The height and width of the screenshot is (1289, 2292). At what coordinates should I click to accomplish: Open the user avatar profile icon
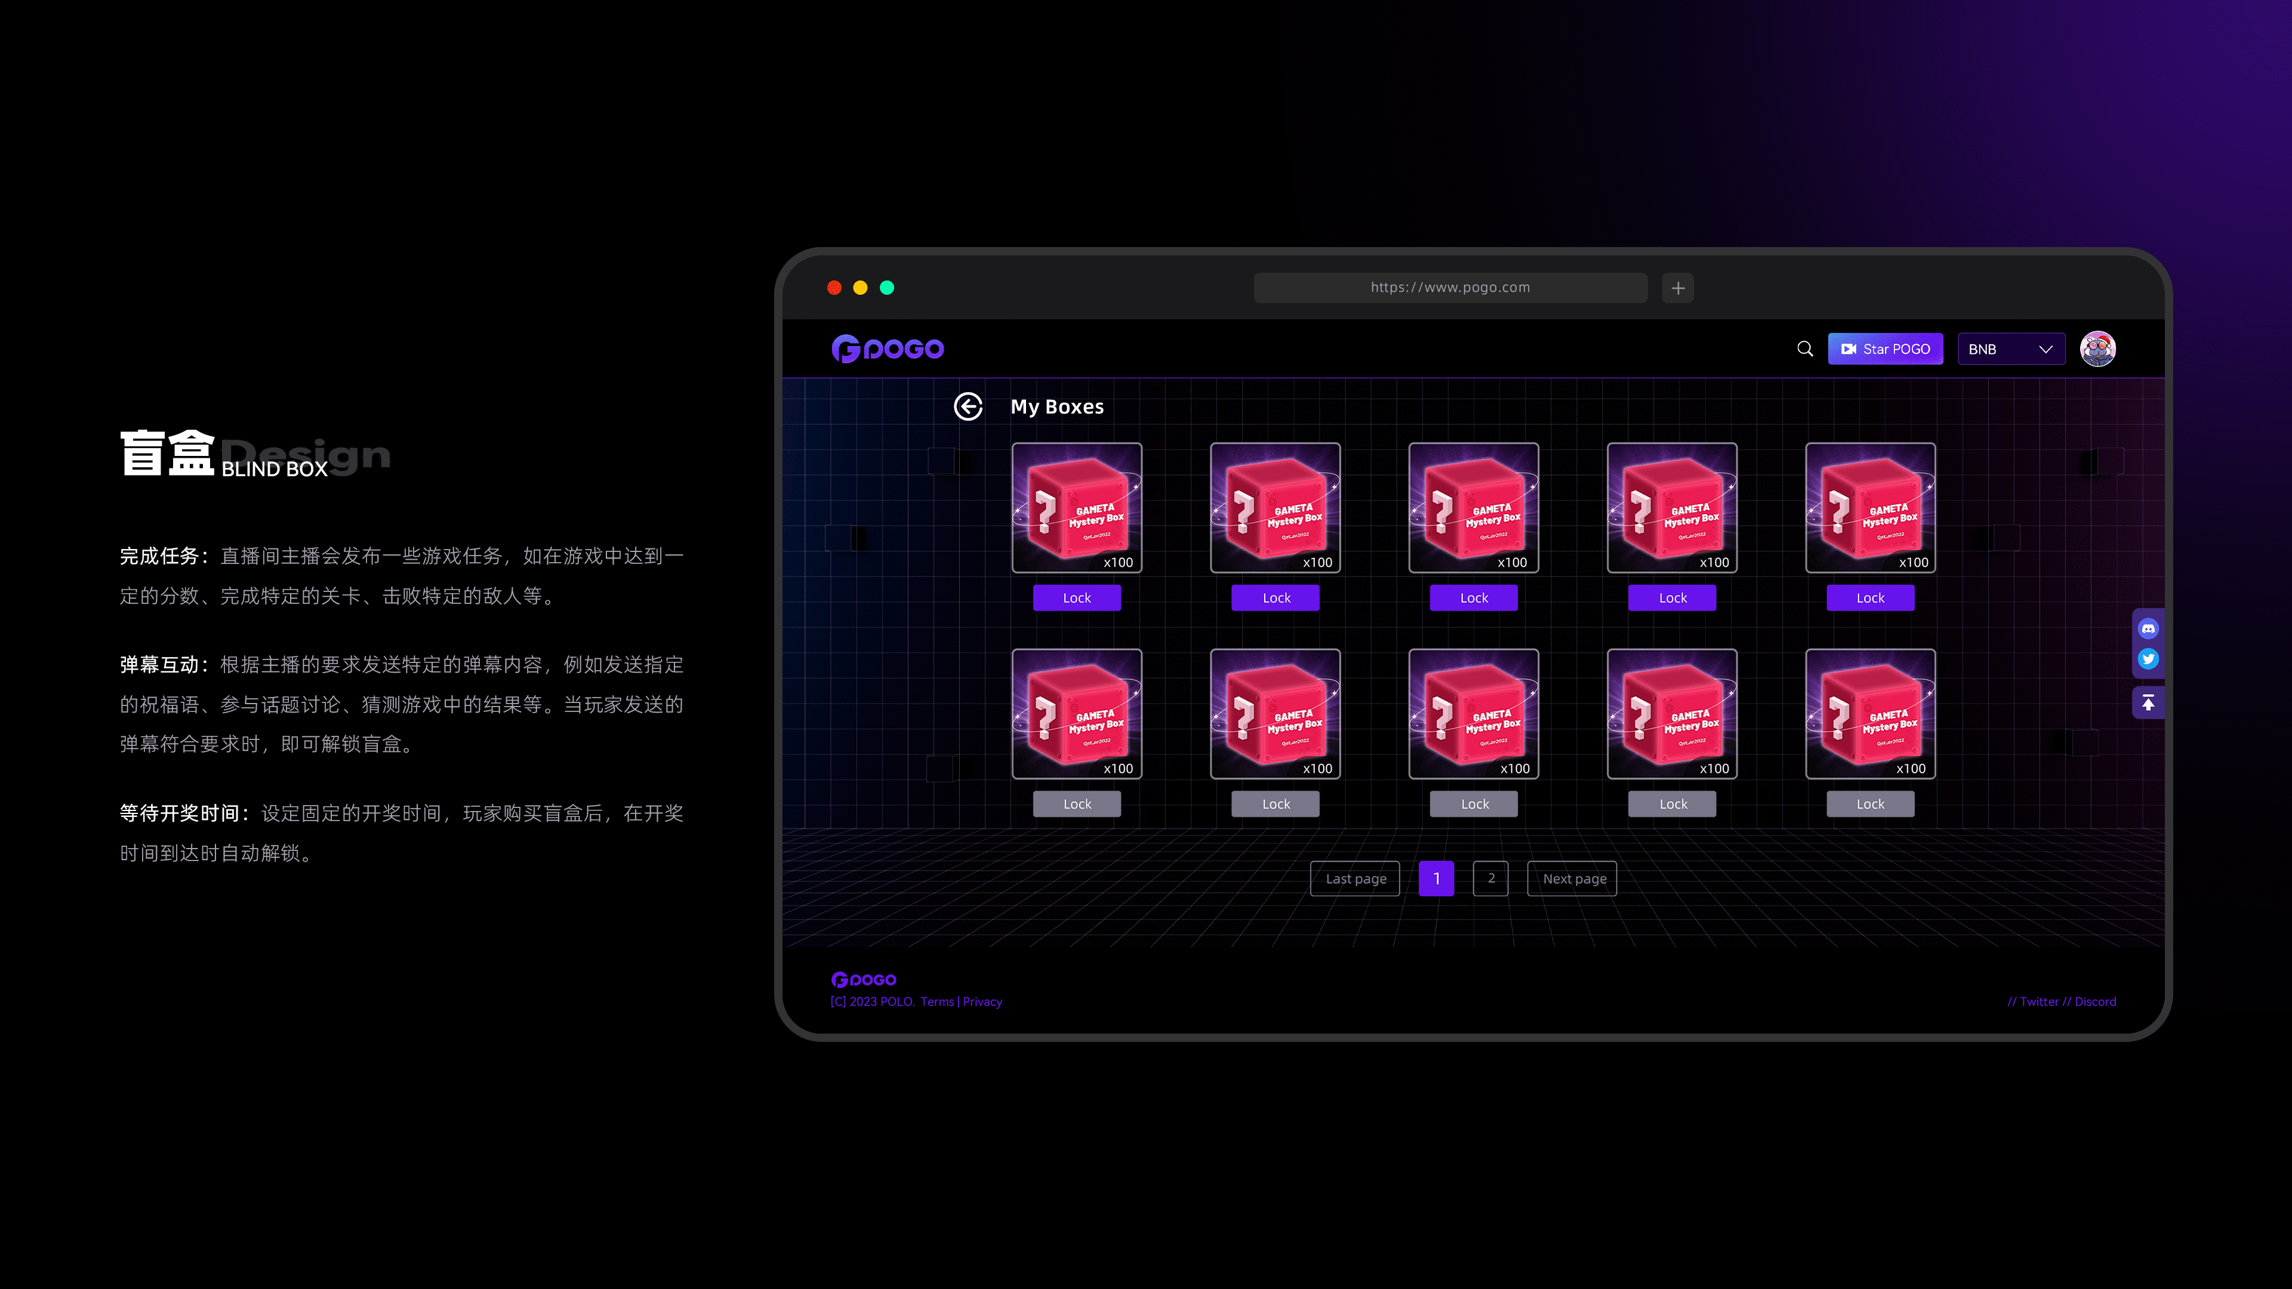tap(2097, 349)
